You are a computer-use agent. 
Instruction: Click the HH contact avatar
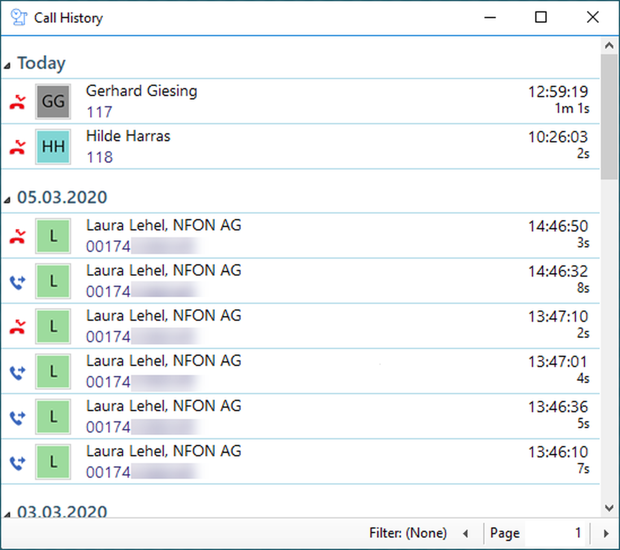53,147
